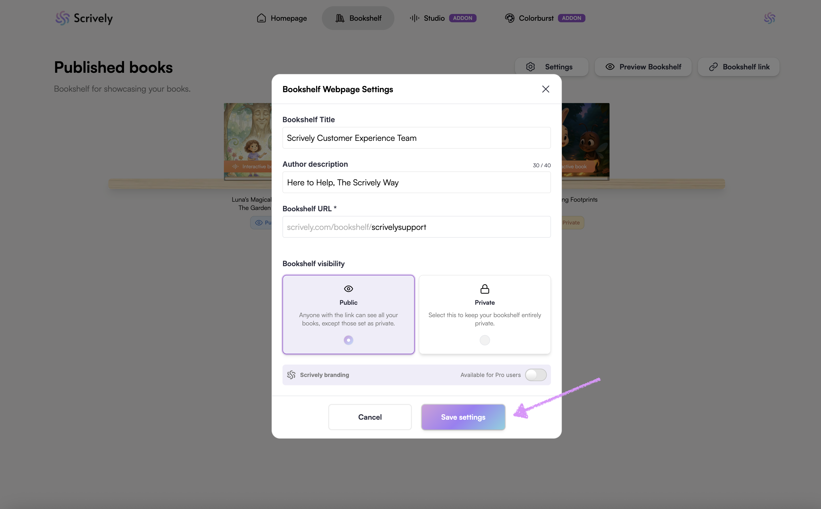Click into the Bookshelf Title field
This screenshot has width=821, height=509.
tap(416, 138)
